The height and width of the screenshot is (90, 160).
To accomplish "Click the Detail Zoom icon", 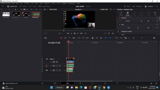I will 121,38.
